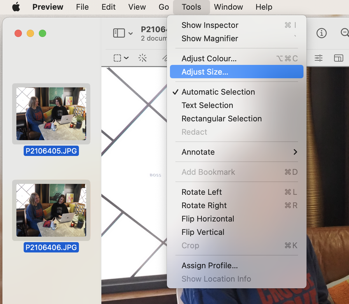349x304 pixels.
Task: Choose Rectangular Selection mode
Action: (x=237, y=119)
